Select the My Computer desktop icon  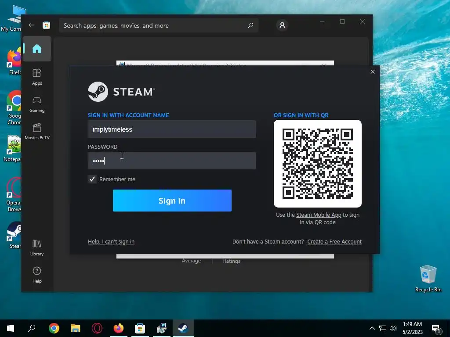tap(13, 18)
